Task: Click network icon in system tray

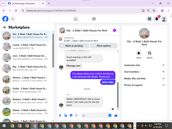Action: [x=150, y=126]
